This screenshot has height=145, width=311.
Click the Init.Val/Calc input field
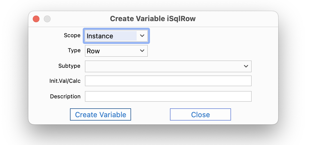click(x=168, y=81)
